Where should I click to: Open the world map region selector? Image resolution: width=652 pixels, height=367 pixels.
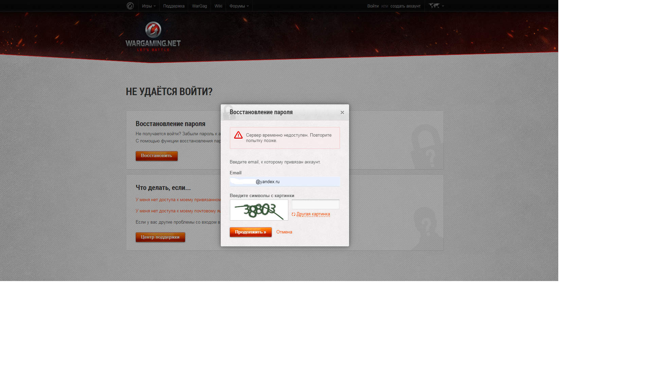(x=434, y=6)
